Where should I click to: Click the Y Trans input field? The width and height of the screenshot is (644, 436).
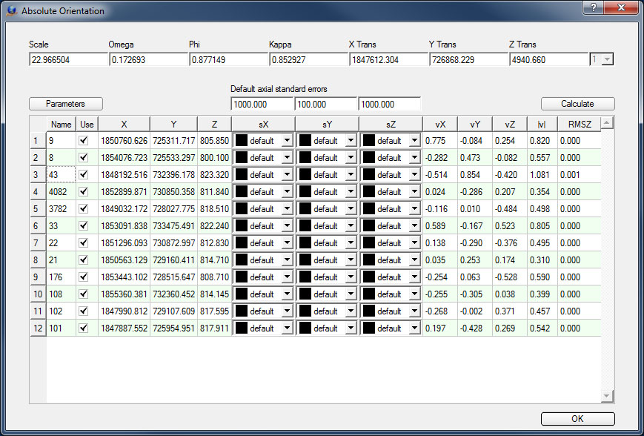pos(468,59)
